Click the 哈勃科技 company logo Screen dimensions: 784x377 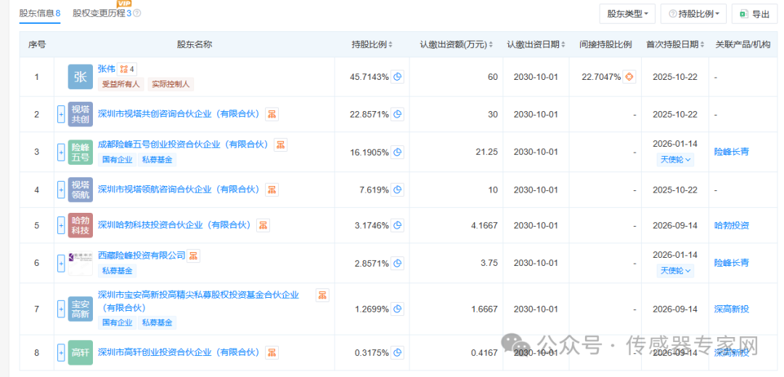[x=81, y=225]
